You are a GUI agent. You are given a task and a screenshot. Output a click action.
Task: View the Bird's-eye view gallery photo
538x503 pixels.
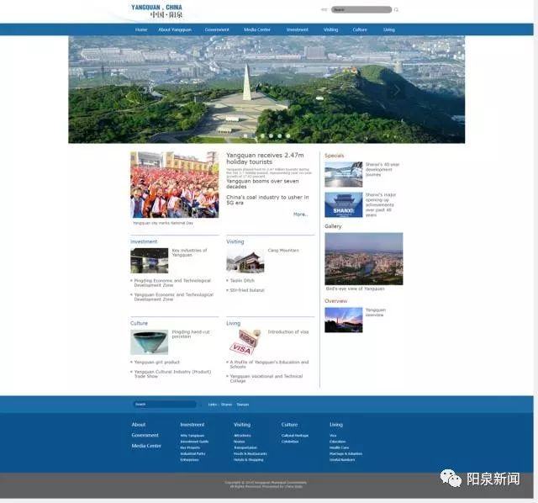[x=363, y=259]
